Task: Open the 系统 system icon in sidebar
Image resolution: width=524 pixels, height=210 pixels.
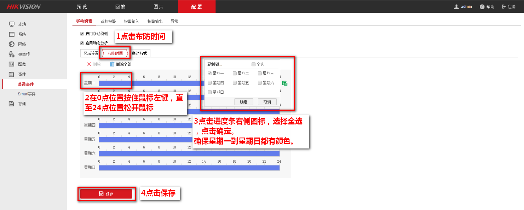Action: point(12,34)
